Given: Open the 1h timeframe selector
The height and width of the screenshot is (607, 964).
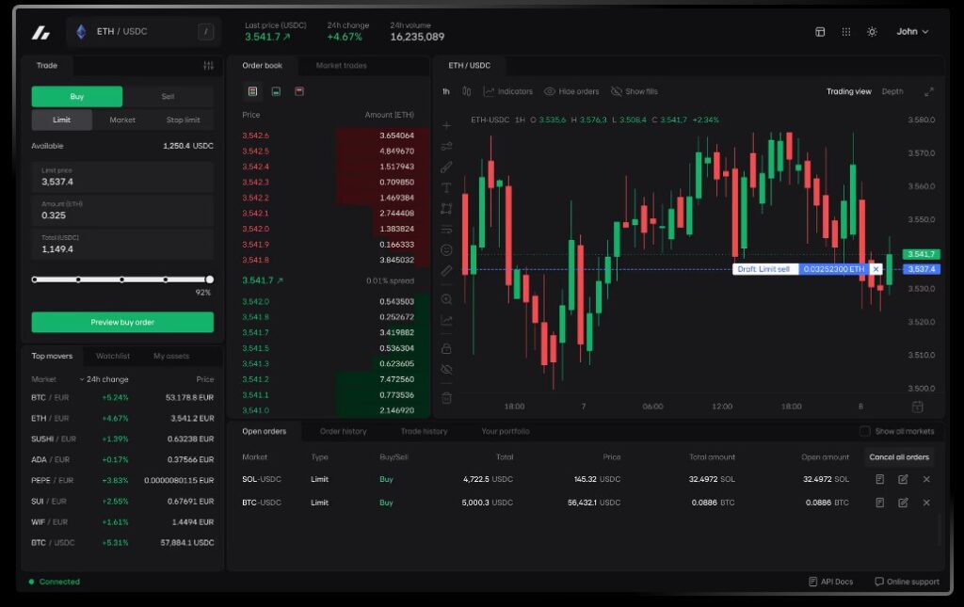Looking at the screenshot, I should (x=445, y=91).
